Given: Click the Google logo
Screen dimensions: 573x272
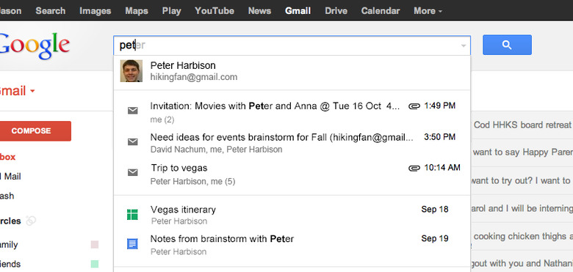Looking at the screenshot, I should coord(34,45).
